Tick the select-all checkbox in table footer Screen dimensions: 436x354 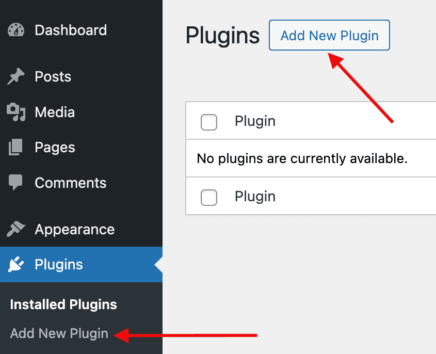click(209, 198)
